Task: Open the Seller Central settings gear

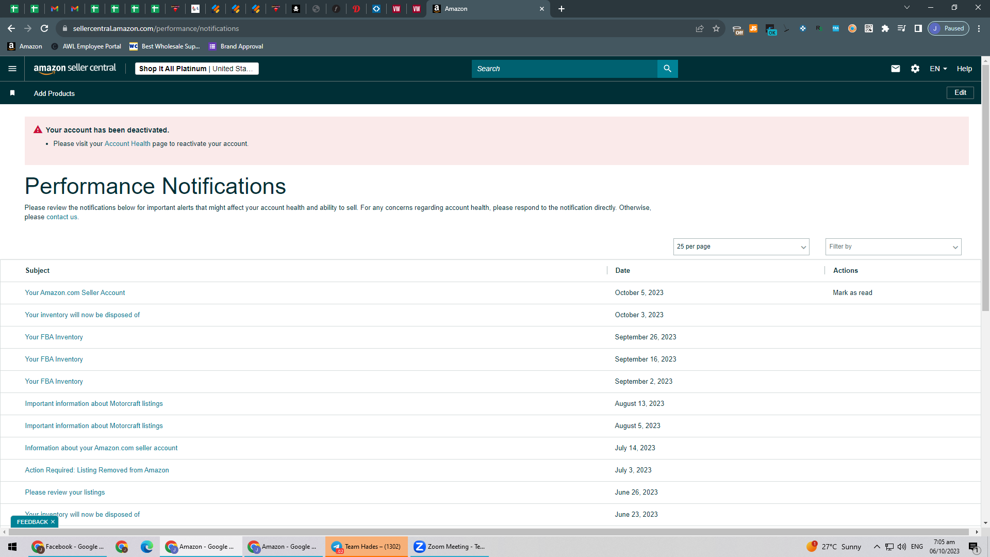Action: coord(915,69)
